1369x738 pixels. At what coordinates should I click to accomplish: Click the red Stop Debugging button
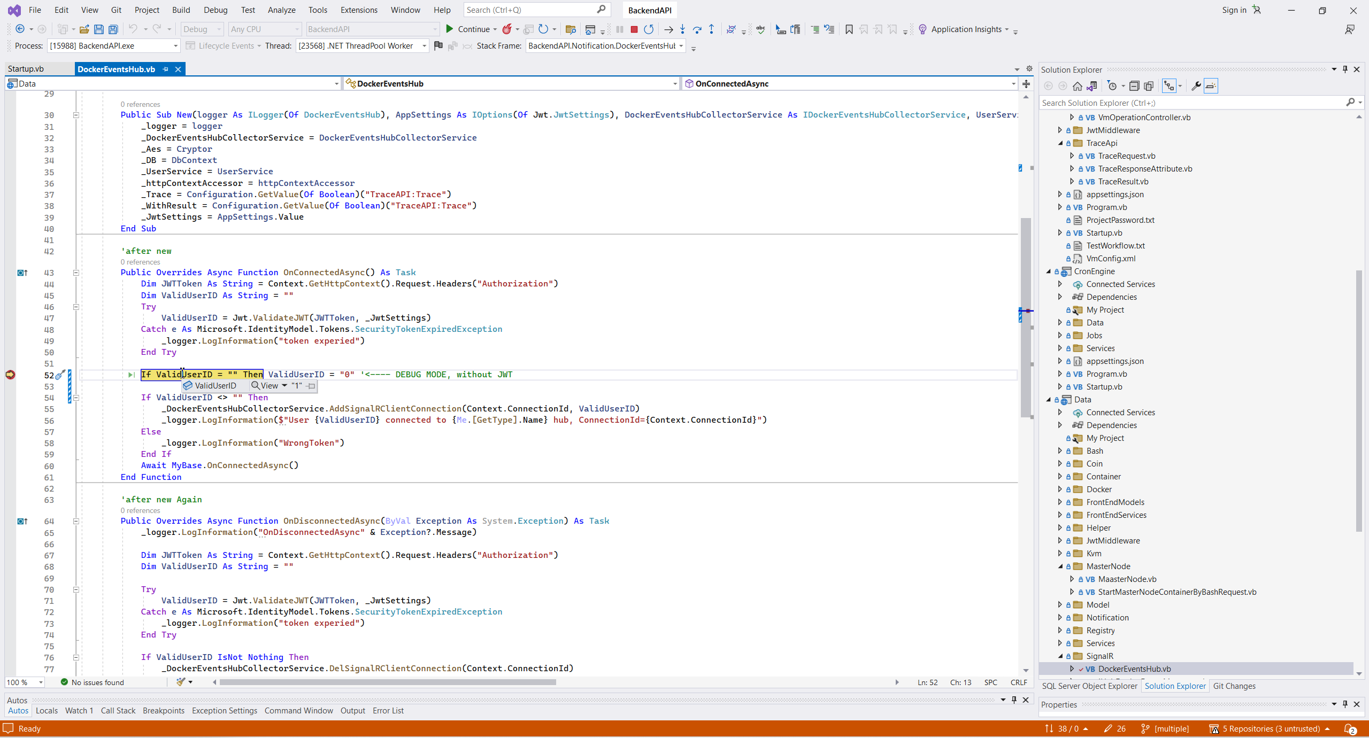point(634,29)
